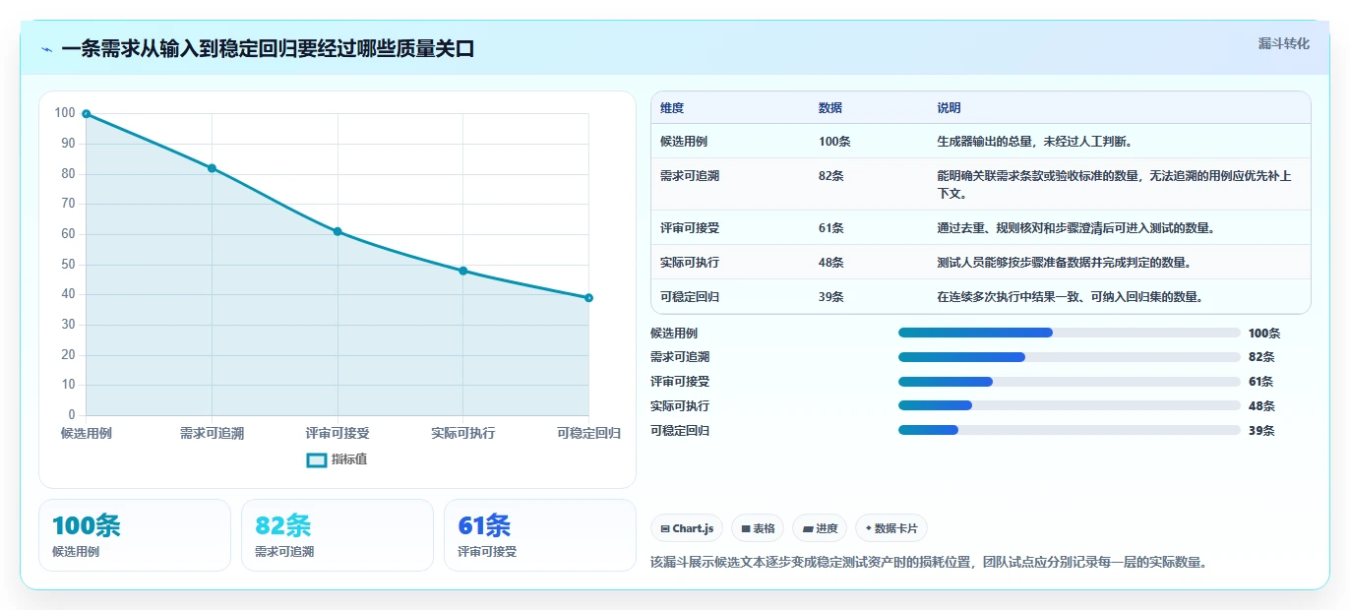Click the chart data point for 需求可追溯
The image size is (1350, 610).
click(x=212, y=168)
